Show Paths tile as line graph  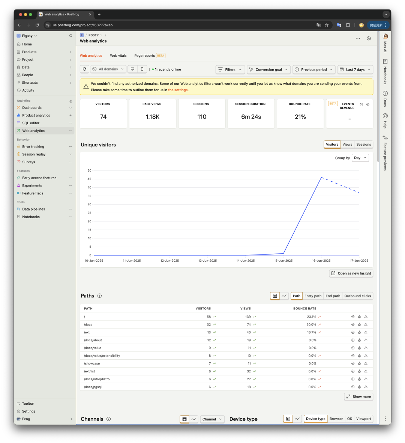(284, 296)
